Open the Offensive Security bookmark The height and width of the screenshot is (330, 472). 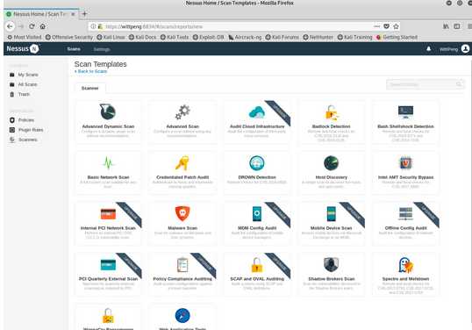(x=69, y=38)
